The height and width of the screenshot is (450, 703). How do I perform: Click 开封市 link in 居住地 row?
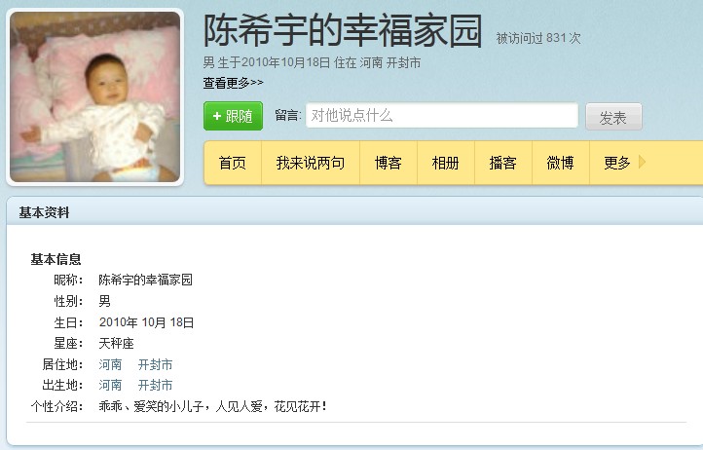[x=155, y=364]
